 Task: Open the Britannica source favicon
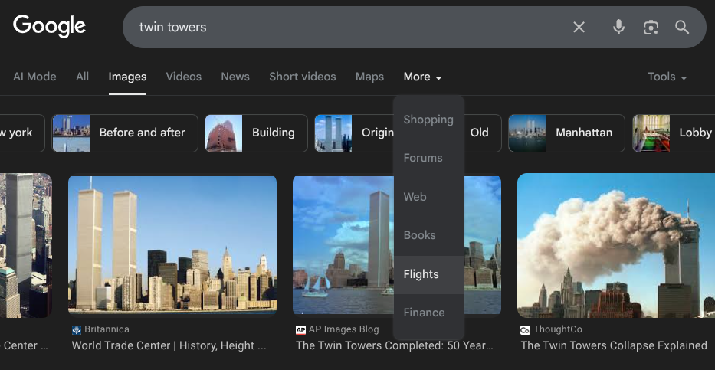point(77,329)
